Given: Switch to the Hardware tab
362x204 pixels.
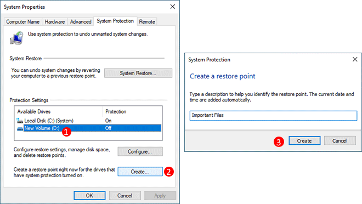Looking at the screenshot, I should pyautogui.click(x=55, y=22).
